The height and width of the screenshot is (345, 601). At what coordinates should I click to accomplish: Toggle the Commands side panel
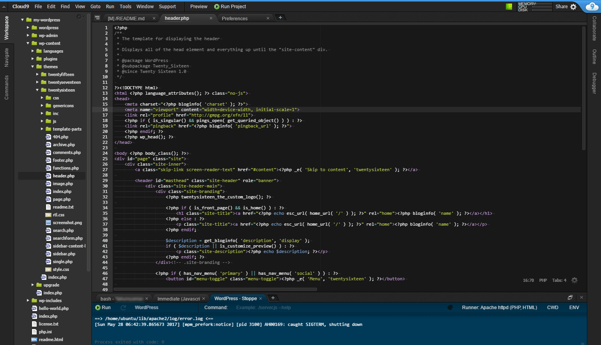tap(7, 88)
